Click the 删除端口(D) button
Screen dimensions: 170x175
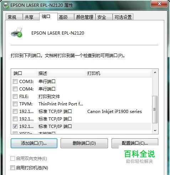(x=84, y=143)
